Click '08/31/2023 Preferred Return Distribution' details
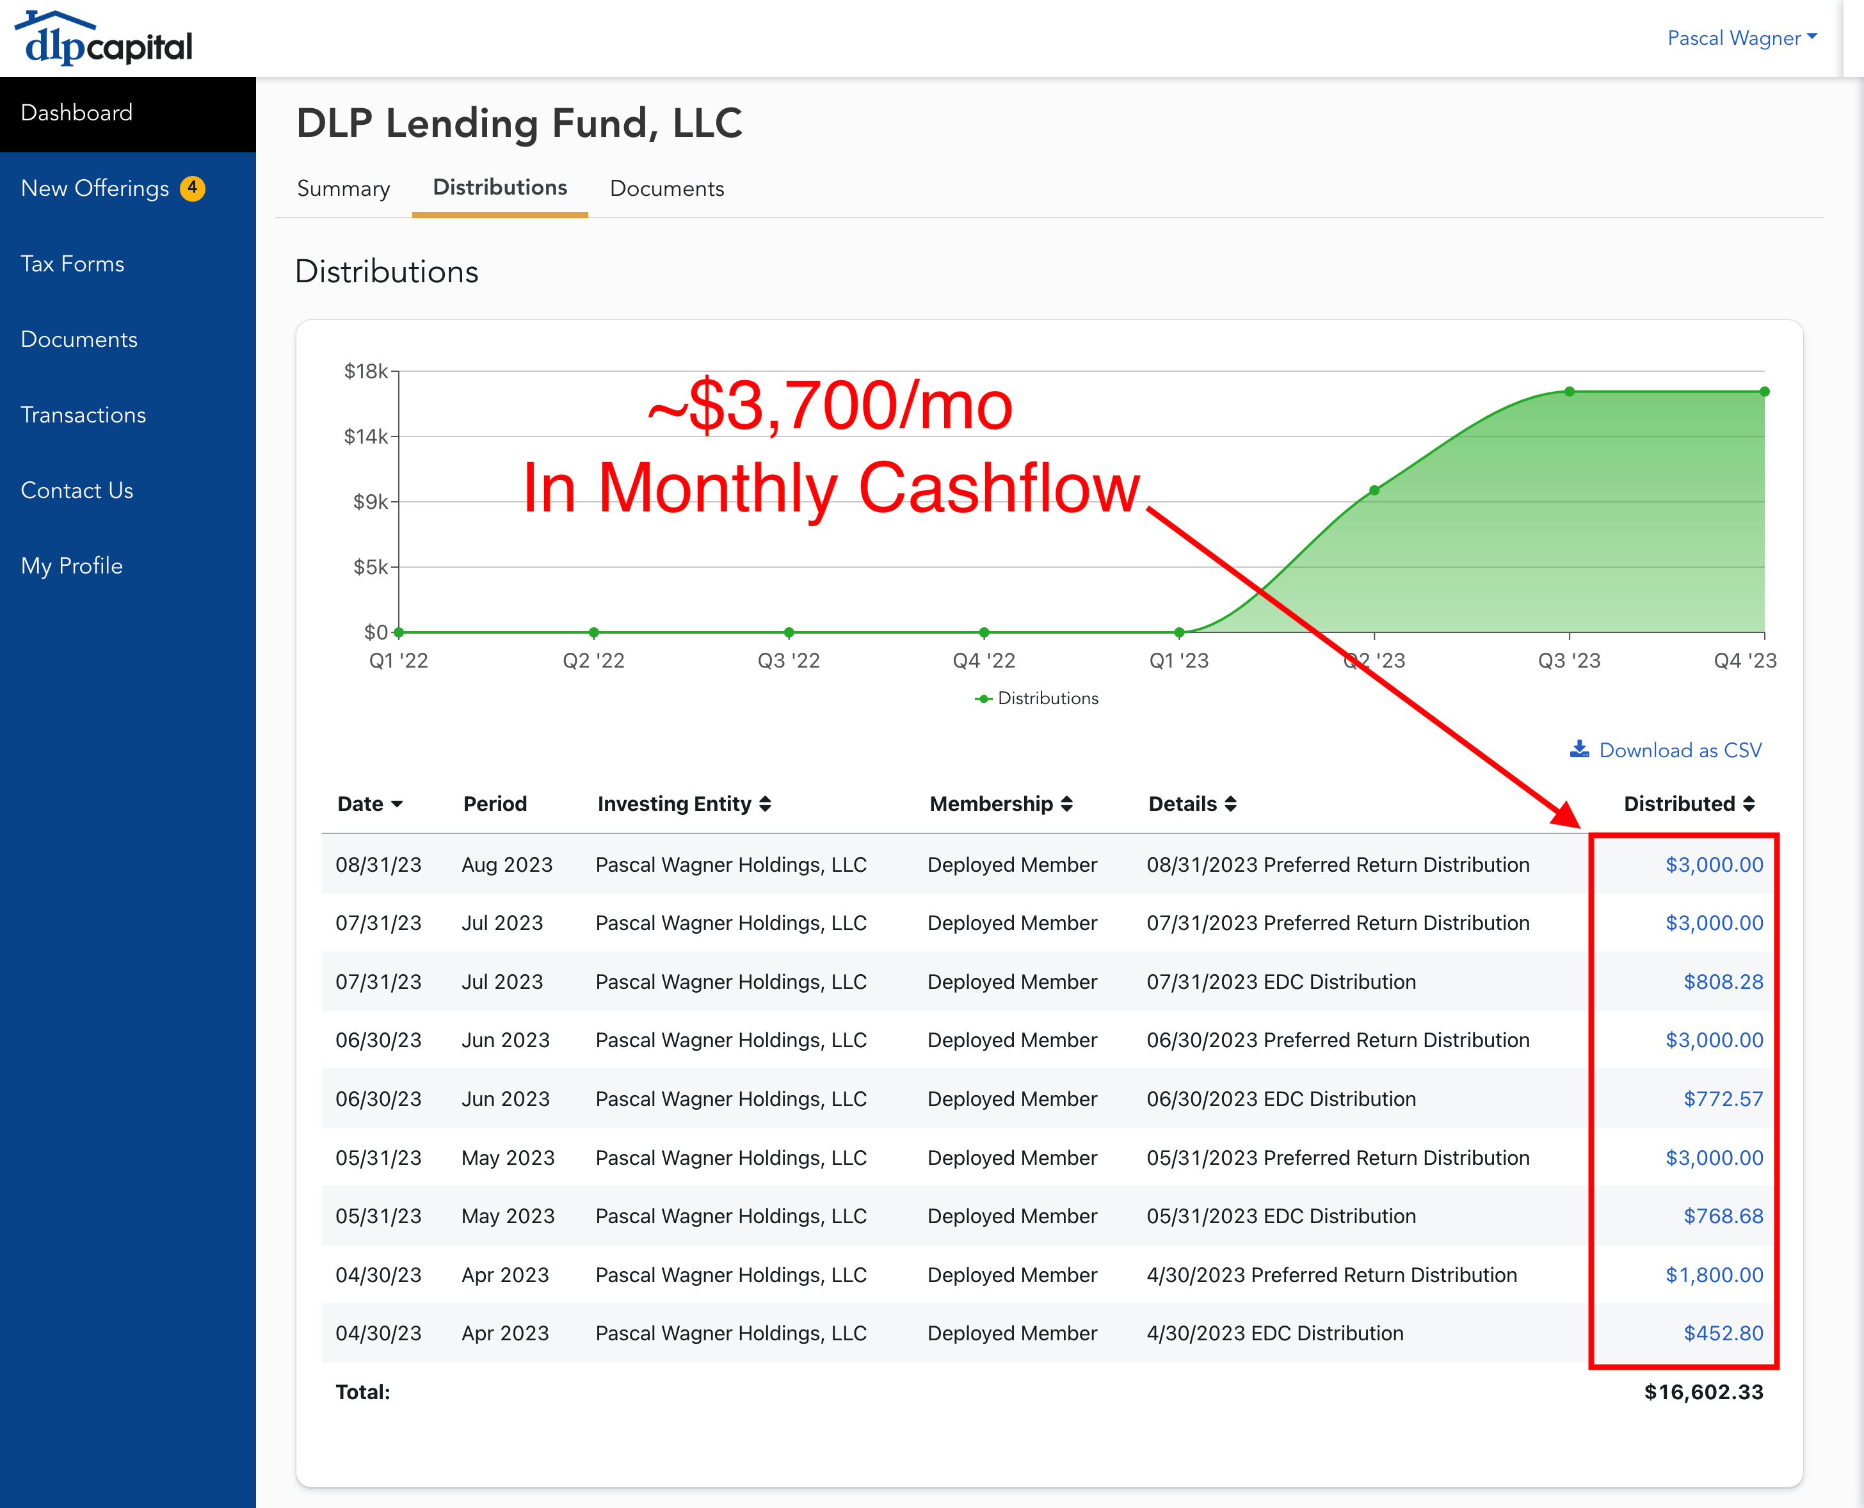Viewport: 1864px width, 1508px height. (x=1338, y=865)
